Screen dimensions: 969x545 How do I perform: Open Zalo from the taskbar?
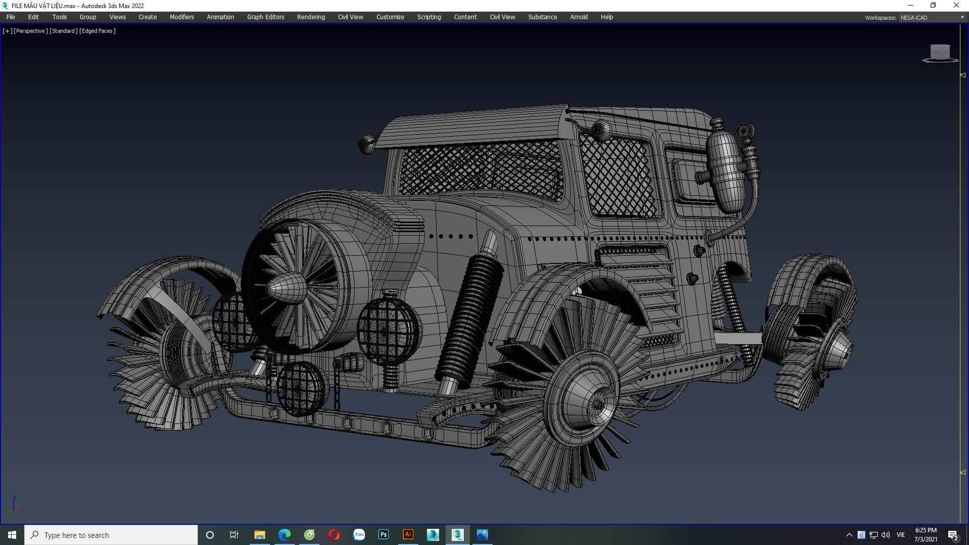[359, 535]
